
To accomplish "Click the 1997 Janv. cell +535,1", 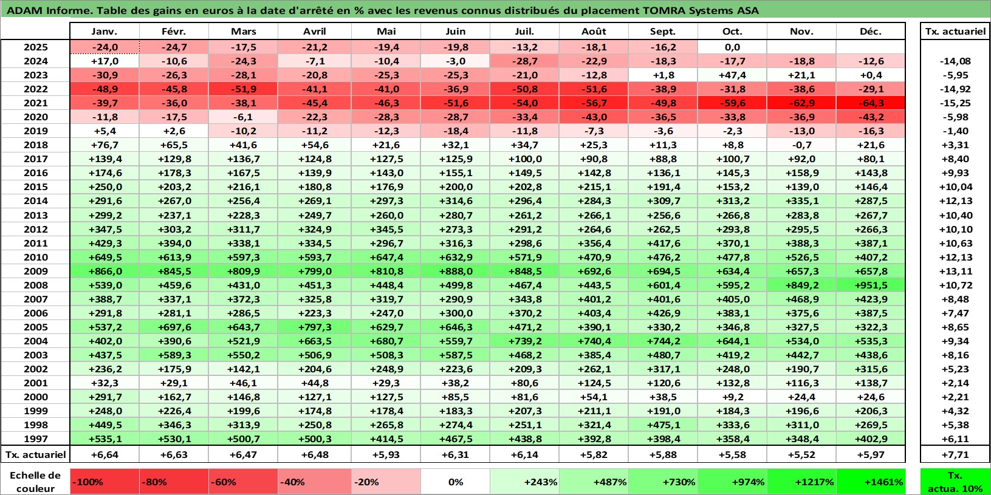I will [105, 439].
